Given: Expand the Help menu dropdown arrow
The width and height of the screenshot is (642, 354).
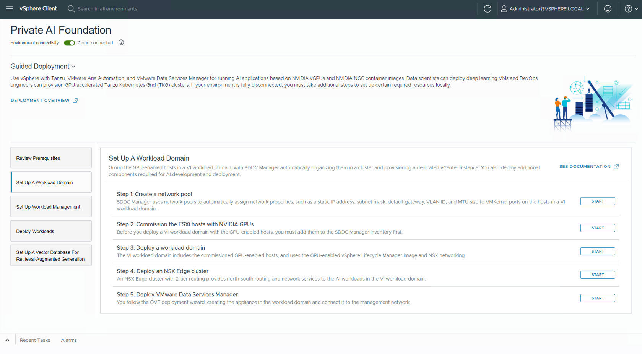Looking at the screenshot, I should 637,9.
